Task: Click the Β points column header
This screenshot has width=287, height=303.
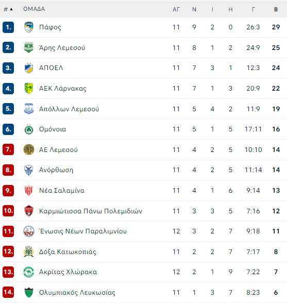Action: pos(276,9)
